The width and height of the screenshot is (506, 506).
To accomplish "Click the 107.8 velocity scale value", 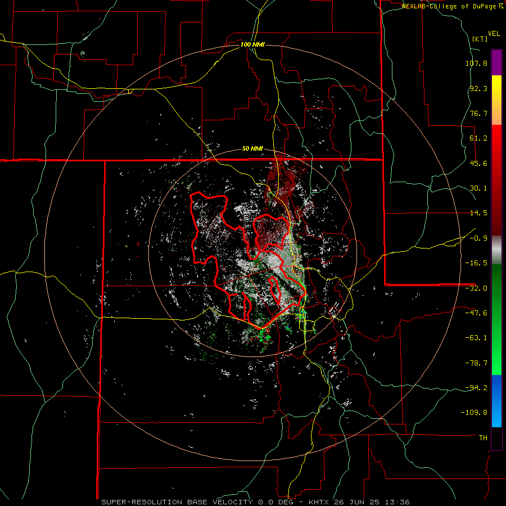I will coord(476,63).
